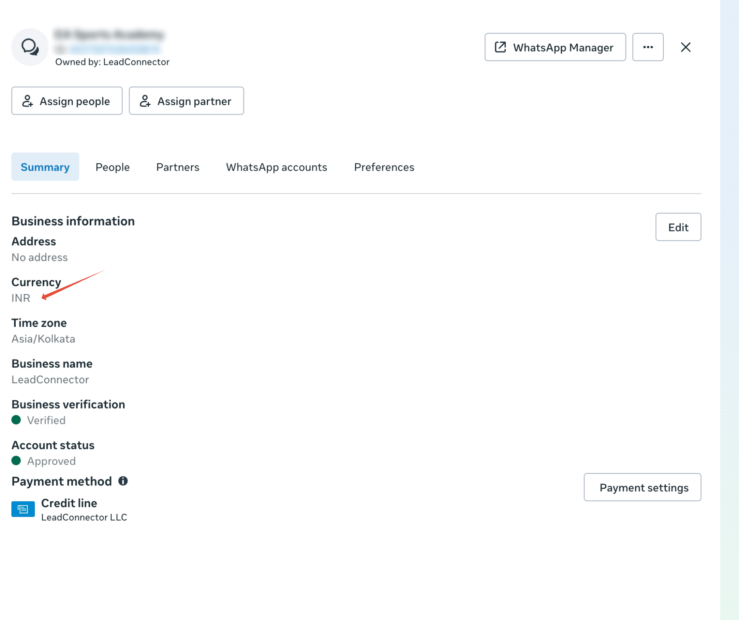Click the green Verified status dot
Image resolution: width=739 pixels, height=620 pixels.
(16, 420)
